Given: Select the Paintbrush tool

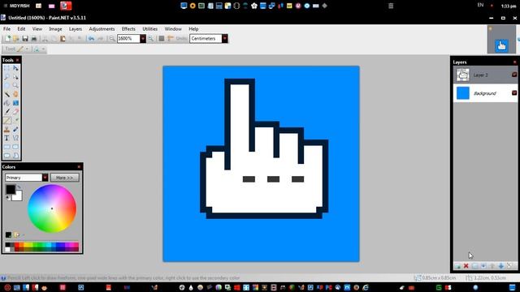Looking at the screenshot, I should pos(6,112).
